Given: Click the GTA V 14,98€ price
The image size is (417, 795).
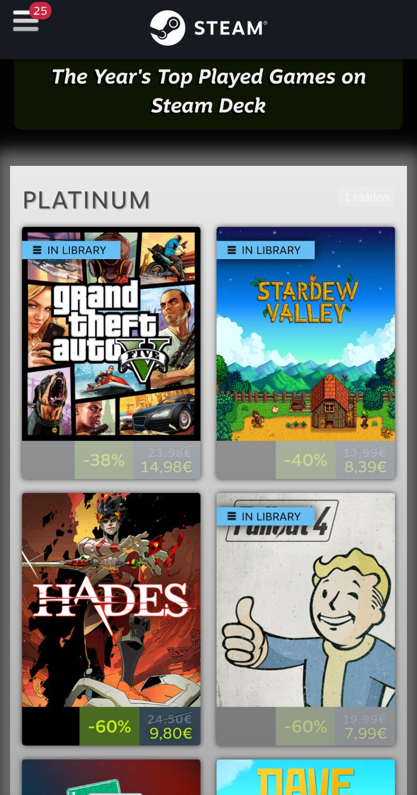Looking at the screenshot, I should pyautogui.click(x=166, y=467).
